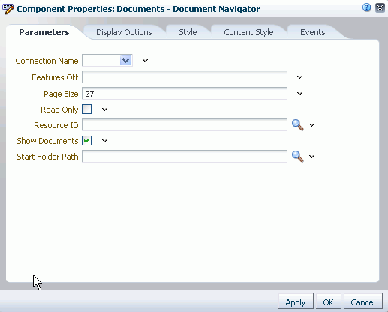Go to the Events tab
The image size is (388, 312).
[x=313, y=32]
